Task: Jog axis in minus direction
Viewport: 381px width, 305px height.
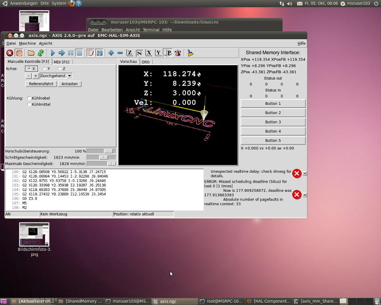Action: point(29,76)
